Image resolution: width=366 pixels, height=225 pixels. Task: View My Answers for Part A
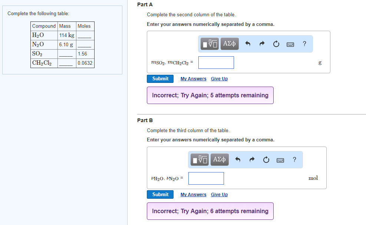click(193, 79)
